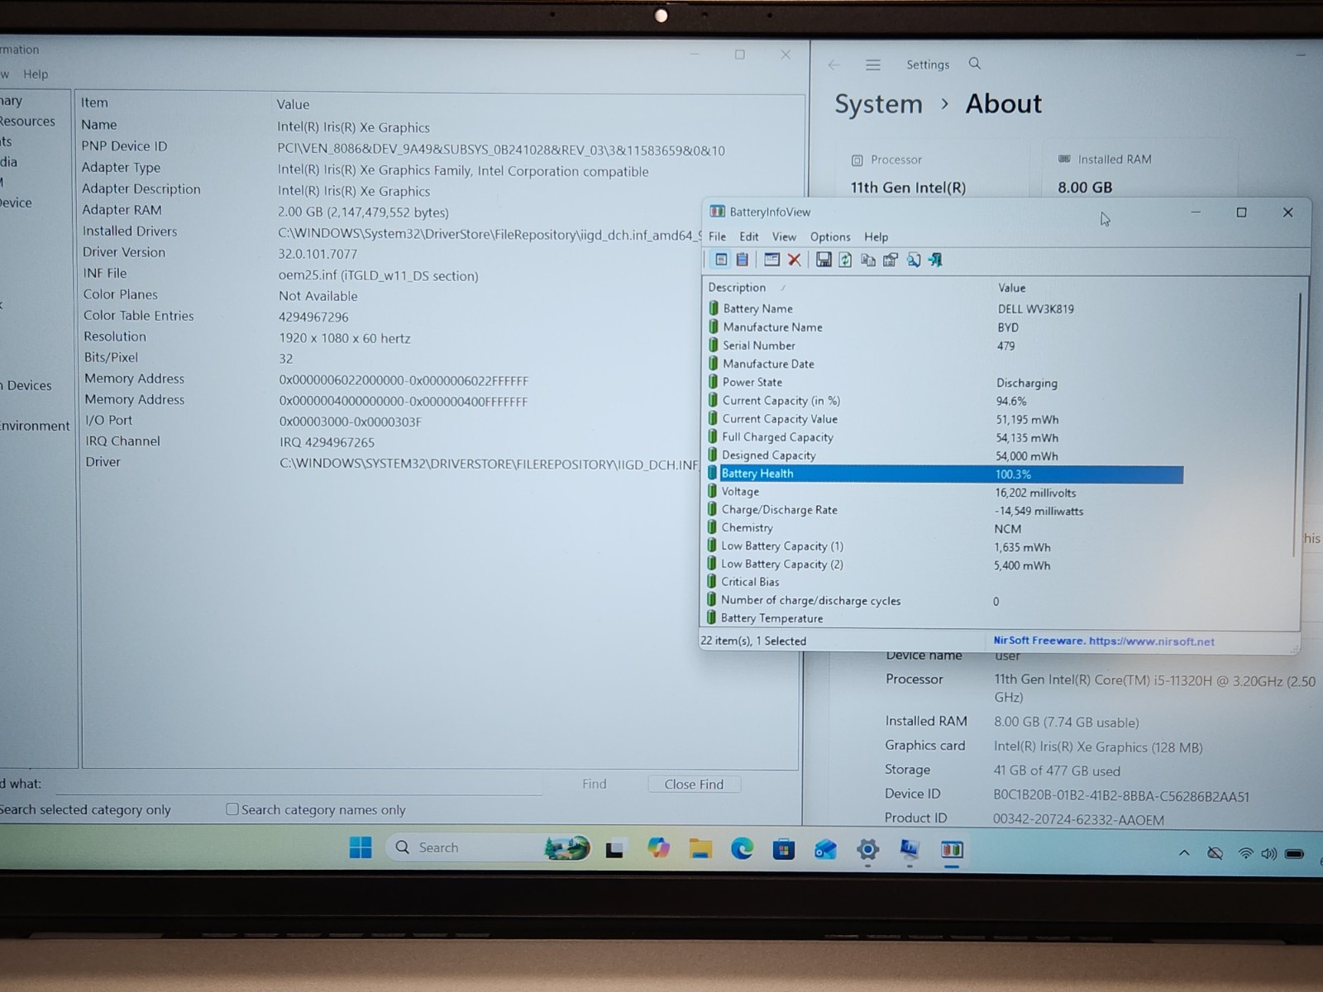Open Microsoft Store from the taskbar
The image size is (1323, 992).
coord(783,849)
